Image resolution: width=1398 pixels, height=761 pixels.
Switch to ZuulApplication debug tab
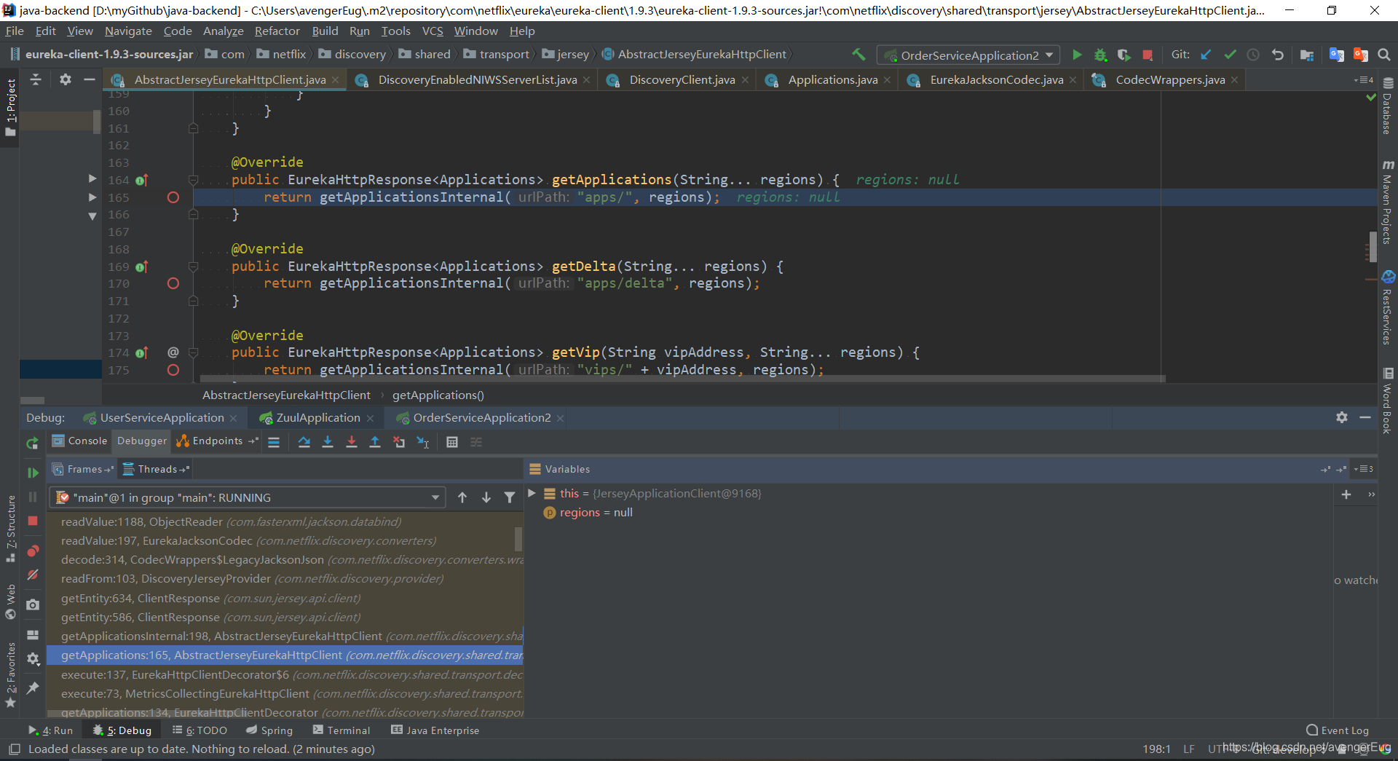point(318,417)
